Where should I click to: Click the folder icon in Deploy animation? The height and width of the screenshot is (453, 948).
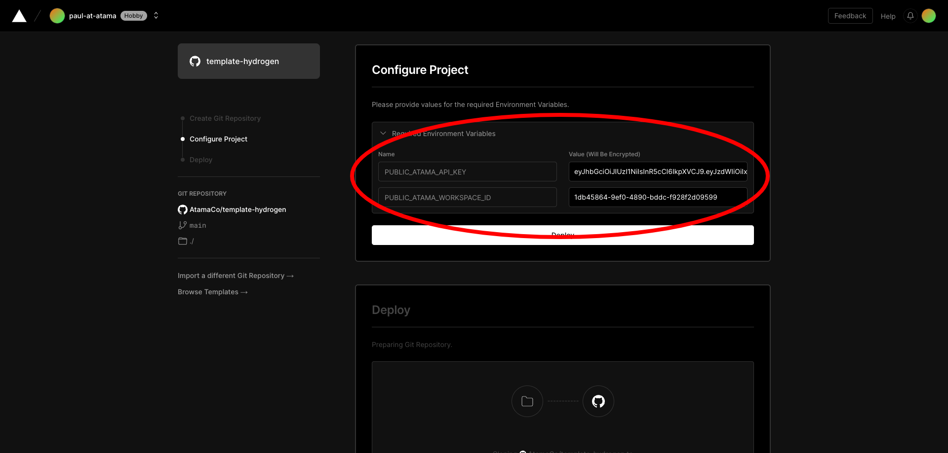[x=527, y=401]
